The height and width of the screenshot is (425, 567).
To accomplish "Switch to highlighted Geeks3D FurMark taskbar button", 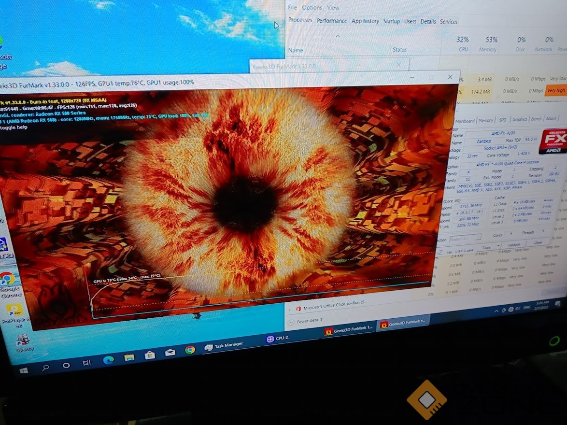I will [x=404, y=323].
